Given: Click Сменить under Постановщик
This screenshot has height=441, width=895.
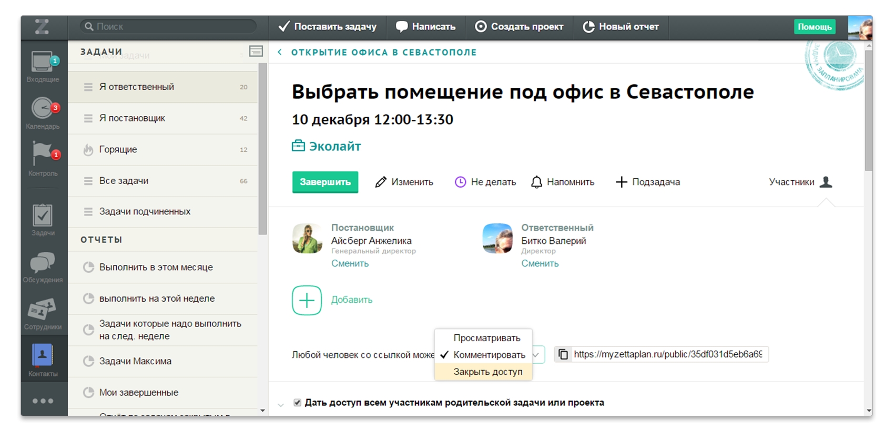Looking at the screenshot, I should click(x=350, y=263).
